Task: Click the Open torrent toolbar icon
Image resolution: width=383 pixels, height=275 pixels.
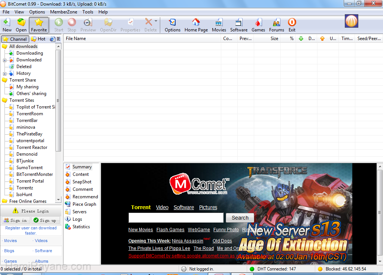Action: tap(21, 25)
